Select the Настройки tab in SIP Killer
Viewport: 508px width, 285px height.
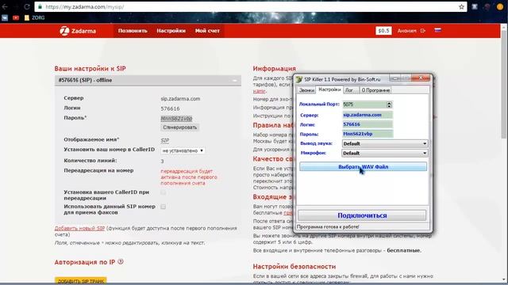[x=329, y=89]
